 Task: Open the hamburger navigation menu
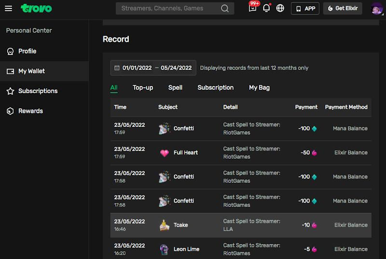tap(8, 8)
